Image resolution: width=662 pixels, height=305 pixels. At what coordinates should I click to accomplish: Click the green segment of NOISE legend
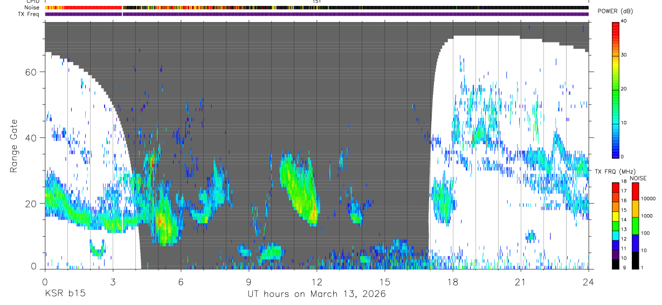pyautogui.click(x=635, y=225)
